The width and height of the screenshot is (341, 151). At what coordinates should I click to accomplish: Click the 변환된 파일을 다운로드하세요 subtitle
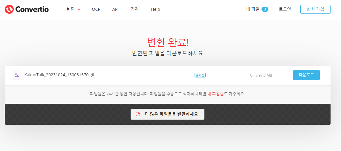click(x=168, y=53)
